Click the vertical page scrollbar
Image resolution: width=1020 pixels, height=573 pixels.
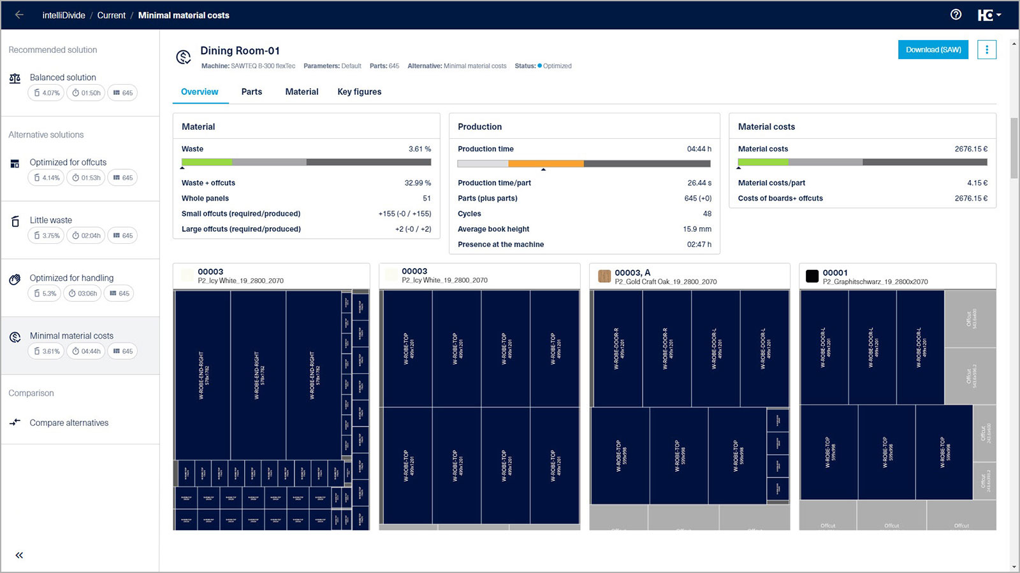click(x=1014, y=148)
